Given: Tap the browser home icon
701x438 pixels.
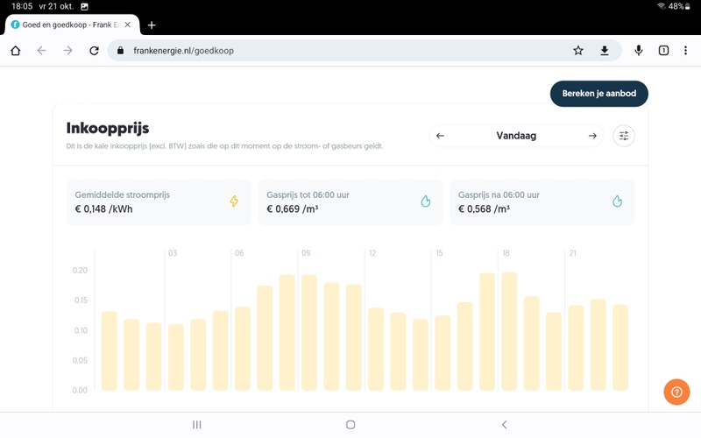Looking at the screenshot, I should point(16,51).
